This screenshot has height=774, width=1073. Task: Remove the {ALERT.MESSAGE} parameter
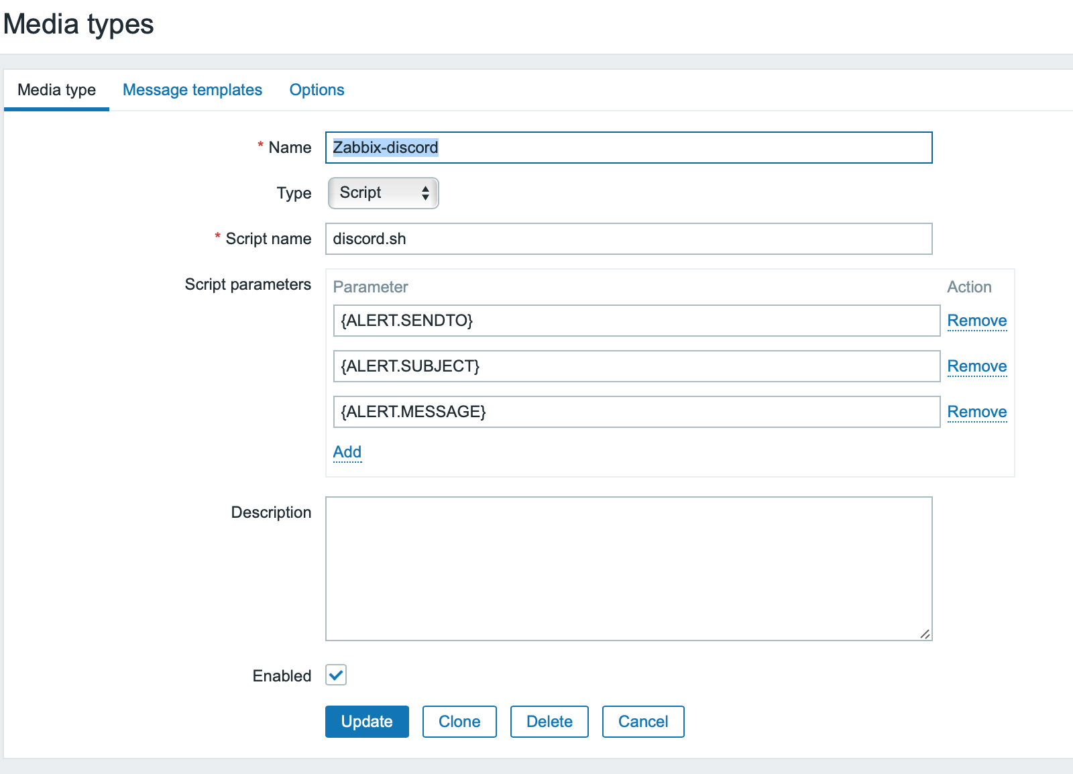[x=976, y=412]
